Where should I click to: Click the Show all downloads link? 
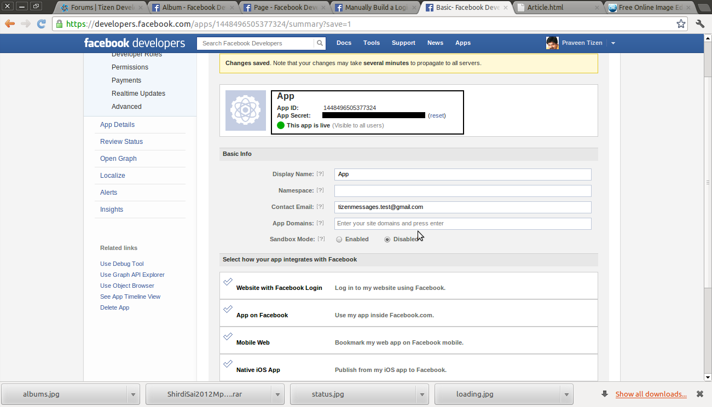651,394
